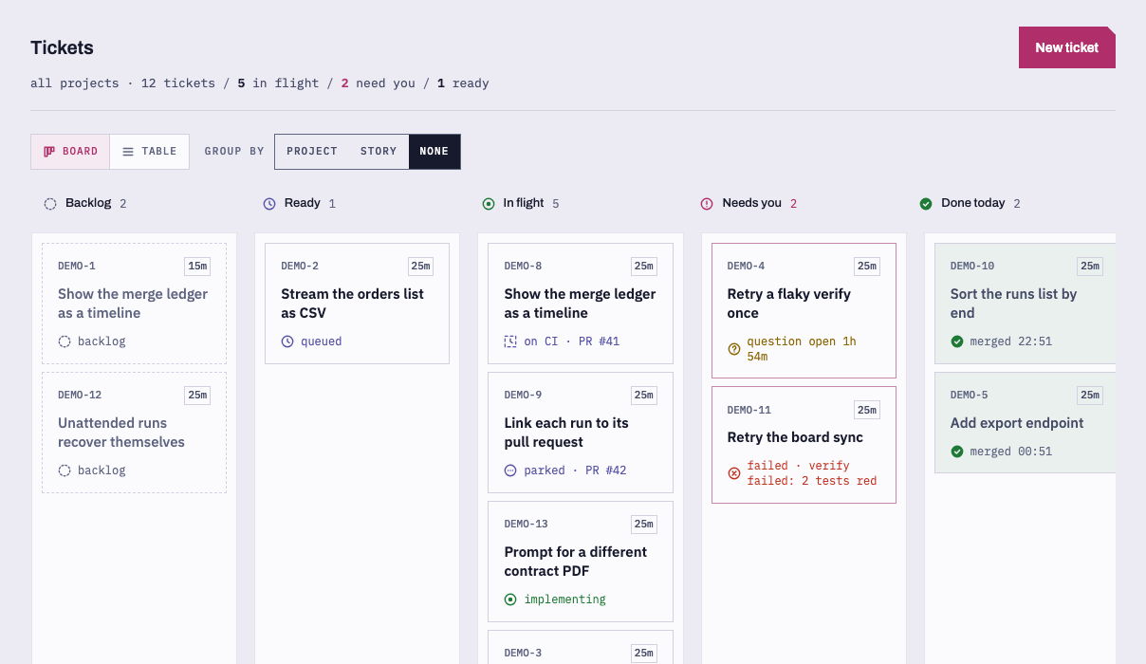Click the question icon on DEMO-4 card
The height and width of the screenshot is (664, 1146).
click(733, 349)
